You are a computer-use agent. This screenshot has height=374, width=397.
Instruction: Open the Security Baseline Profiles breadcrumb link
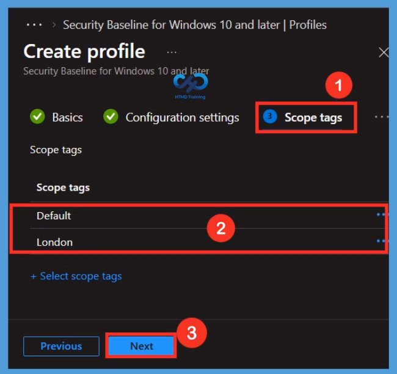[195, 25]
